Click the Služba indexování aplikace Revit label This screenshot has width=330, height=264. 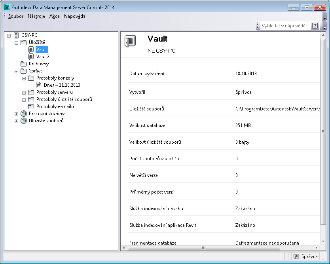click(163, 225)
